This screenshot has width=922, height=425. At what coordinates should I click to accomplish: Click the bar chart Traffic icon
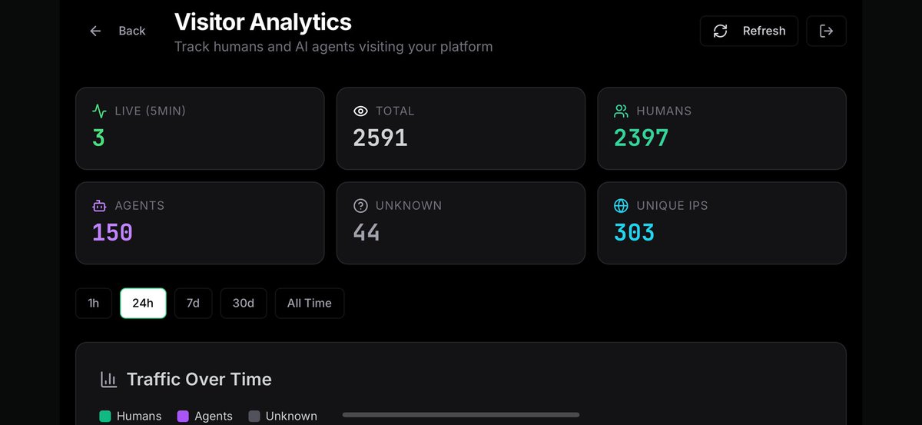click(x=108, y=379)
